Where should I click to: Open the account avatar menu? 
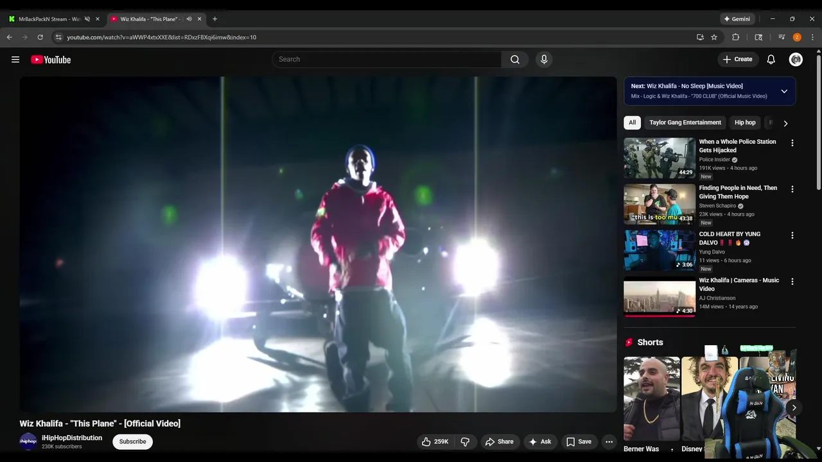pos(796,60)
